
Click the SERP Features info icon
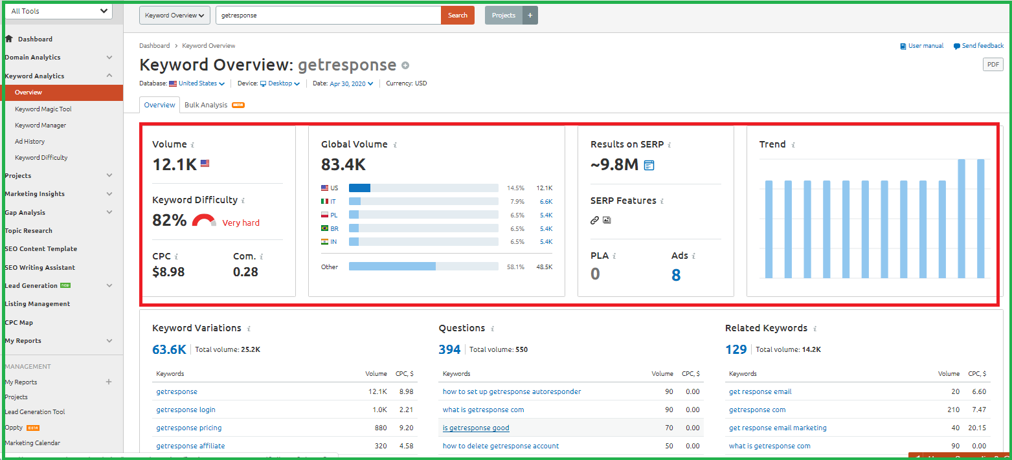click(662, 201)
